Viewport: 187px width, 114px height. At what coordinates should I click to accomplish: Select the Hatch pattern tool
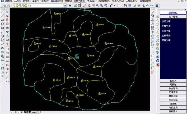(x=2, y=68)
